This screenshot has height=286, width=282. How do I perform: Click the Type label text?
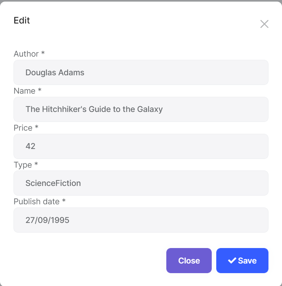(x=23, y=165)
